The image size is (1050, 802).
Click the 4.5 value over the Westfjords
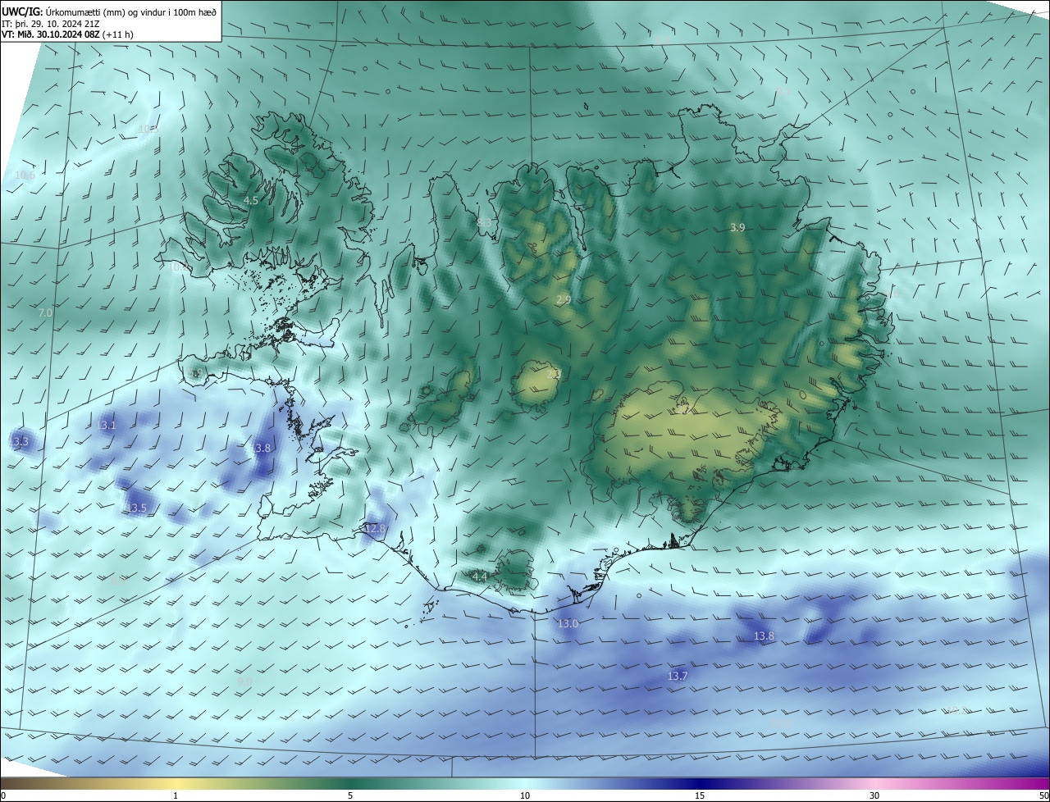coord(251,200)
